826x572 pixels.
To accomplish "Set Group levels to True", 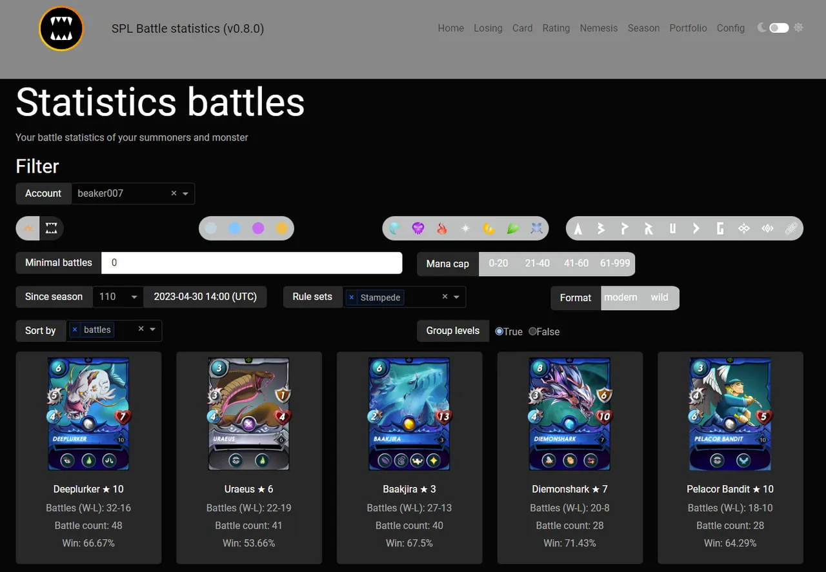I will [x=499, y=331].
